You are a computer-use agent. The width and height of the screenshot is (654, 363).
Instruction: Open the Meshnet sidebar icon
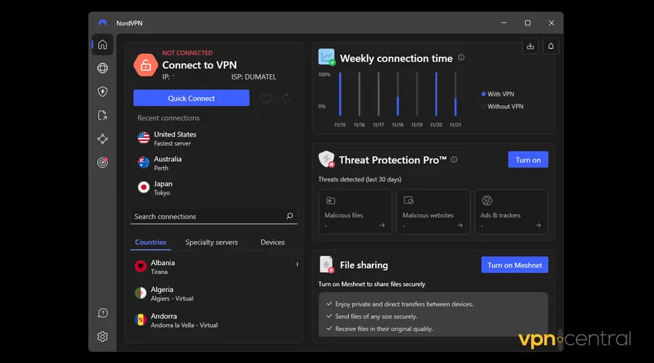tap(102, 139)
